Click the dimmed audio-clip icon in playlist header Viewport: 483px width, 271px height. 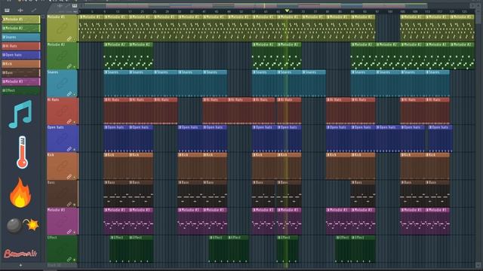60,5
